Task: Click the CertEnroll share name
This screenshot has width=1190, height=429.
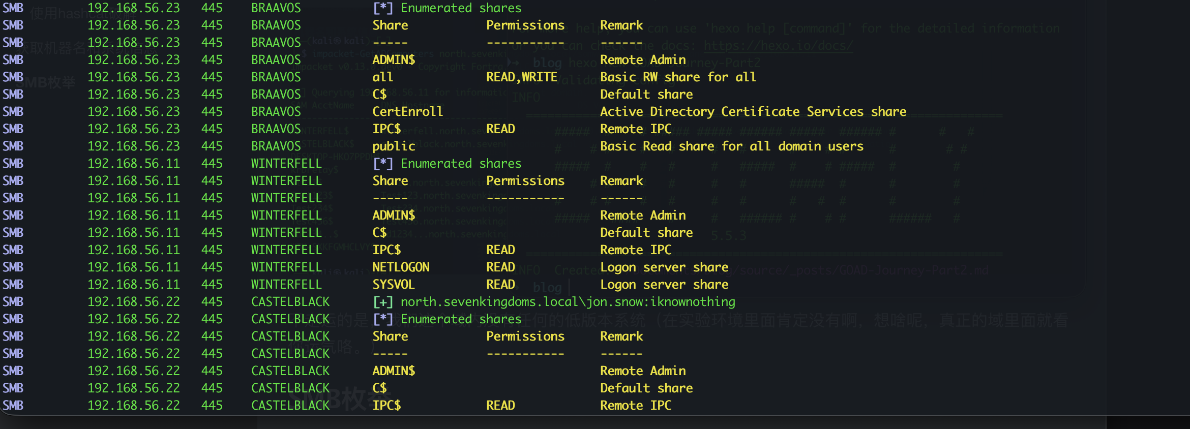Action: pyautogui.click(x=407, y=112)
